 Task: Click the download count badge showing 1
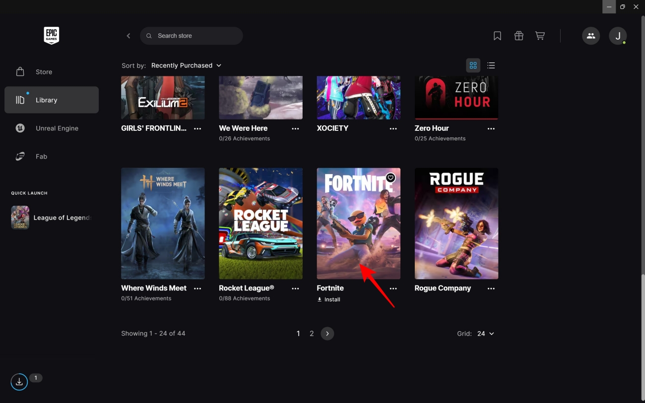coord(36,378)
